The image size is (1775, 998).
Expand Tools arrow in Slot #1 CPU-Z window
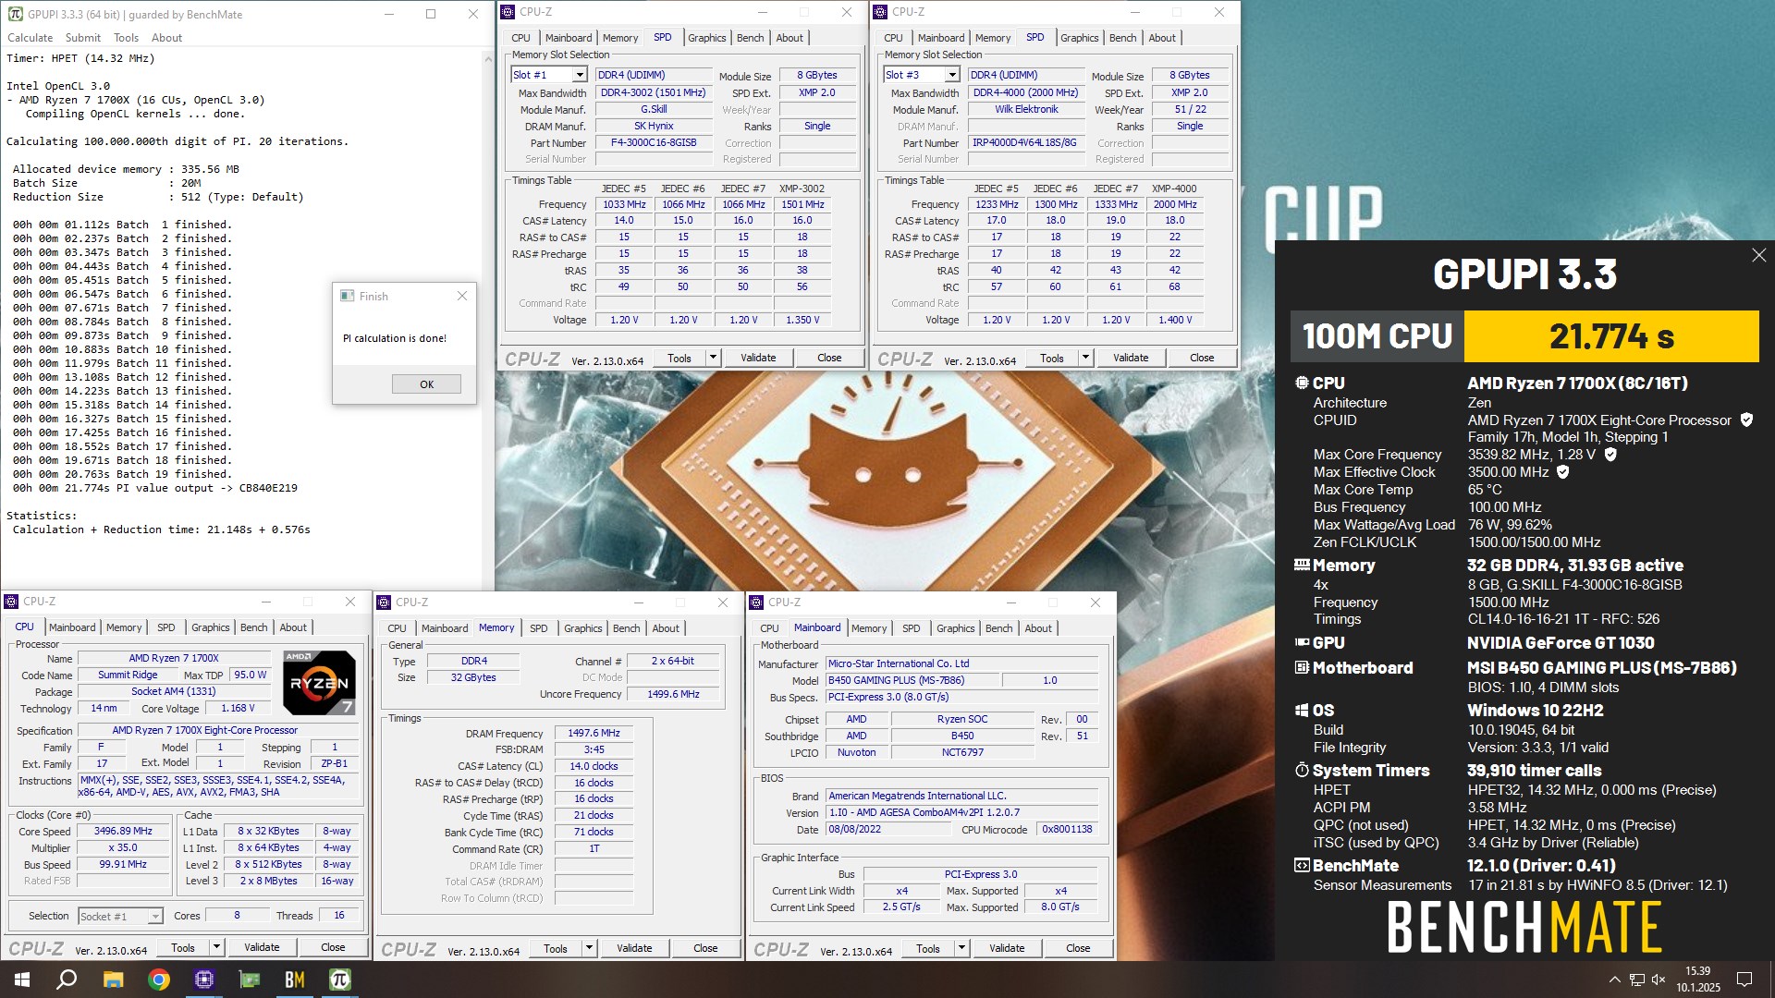pyautogui.click(x=713, y=358)
